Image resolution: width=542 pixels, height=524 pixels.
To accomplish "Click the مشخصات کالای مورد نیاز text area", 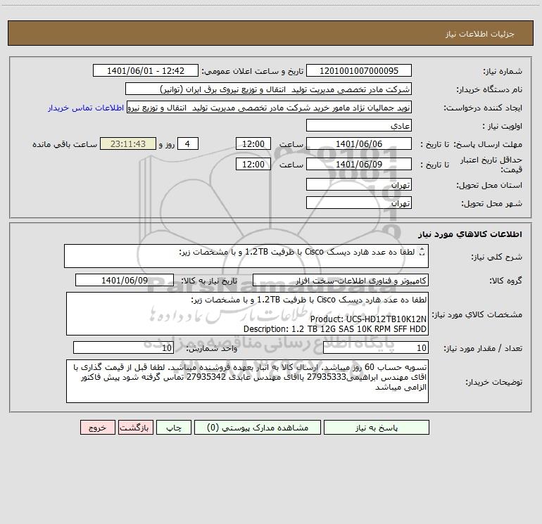I will [x=247, y=314].
